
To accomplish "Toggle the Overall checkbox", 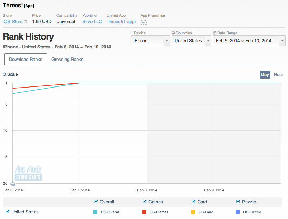I will [96, 201].
